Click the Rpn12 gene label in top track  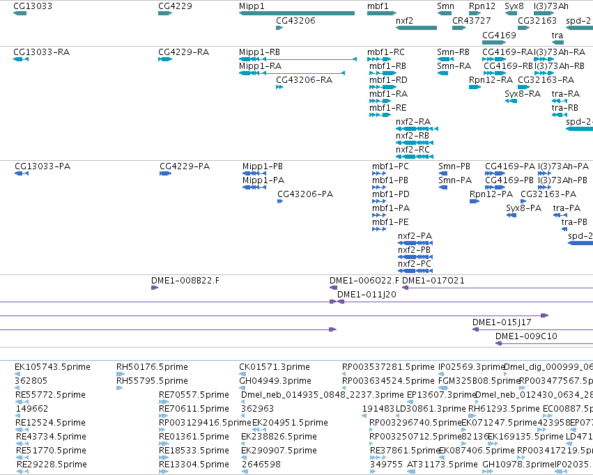(482, 6)
